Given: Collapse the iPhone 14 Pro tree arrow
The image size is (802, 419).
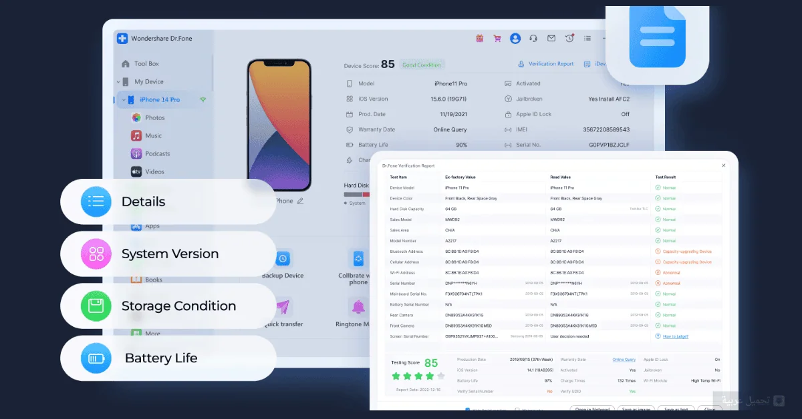Looking at the screenshot, I should pyautogui.click(x=124, y=99).
